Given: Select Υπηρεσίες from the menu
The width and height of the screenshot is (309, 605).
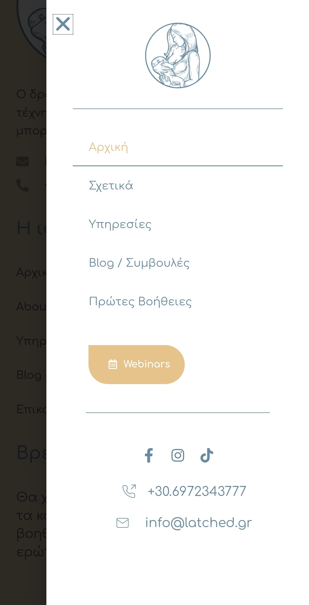Looking at the screenshot, I should coord(120,224).
